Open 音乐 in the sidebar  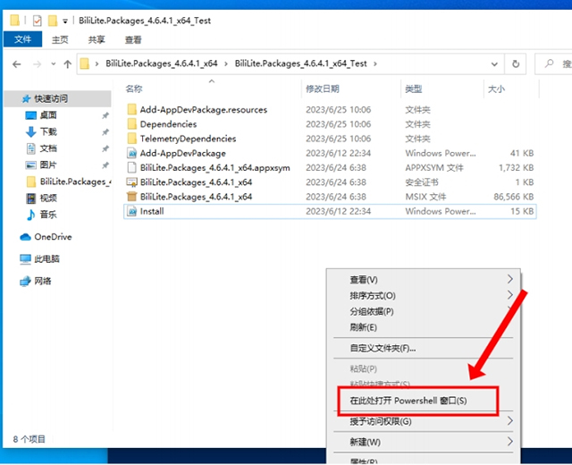point(48,215)
